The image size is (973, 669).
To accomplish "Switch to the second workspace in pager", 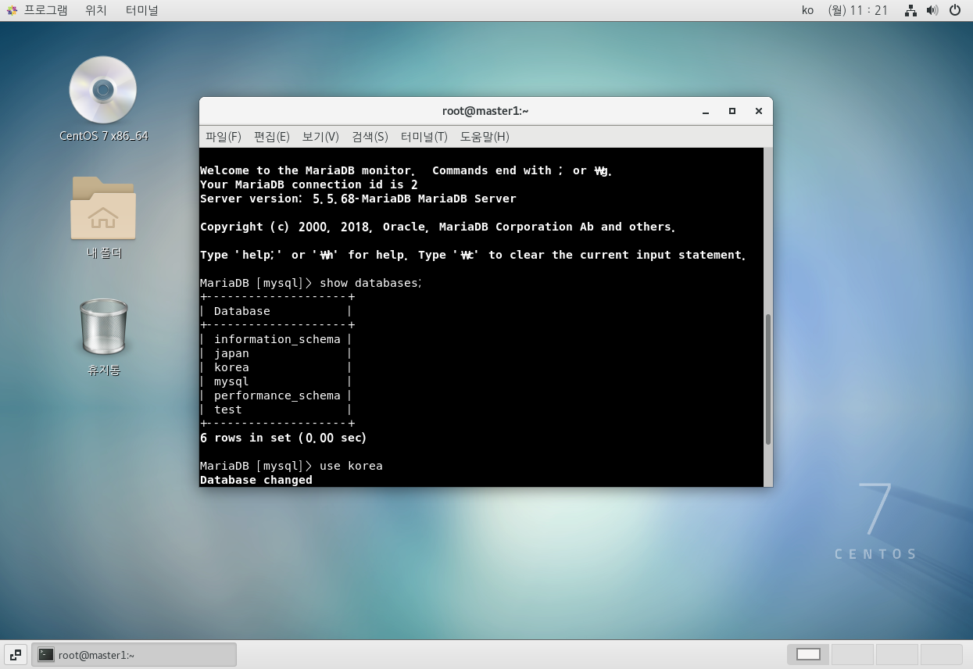I will [x=853, y=654].
